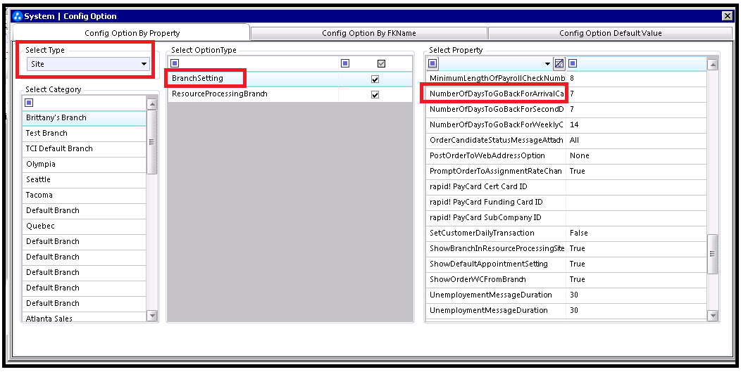Select OrderCandidateStatusMessageAttach property
The height and width of the screenshot is (372, 741).
coord(496,140)
